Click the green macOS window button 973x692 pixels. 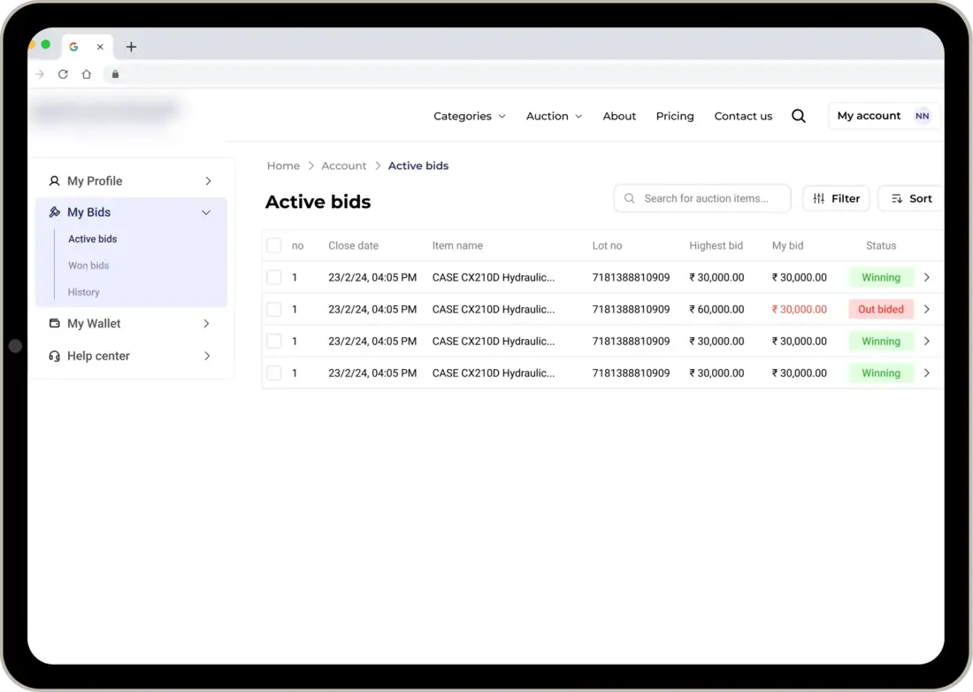point(45,44)
